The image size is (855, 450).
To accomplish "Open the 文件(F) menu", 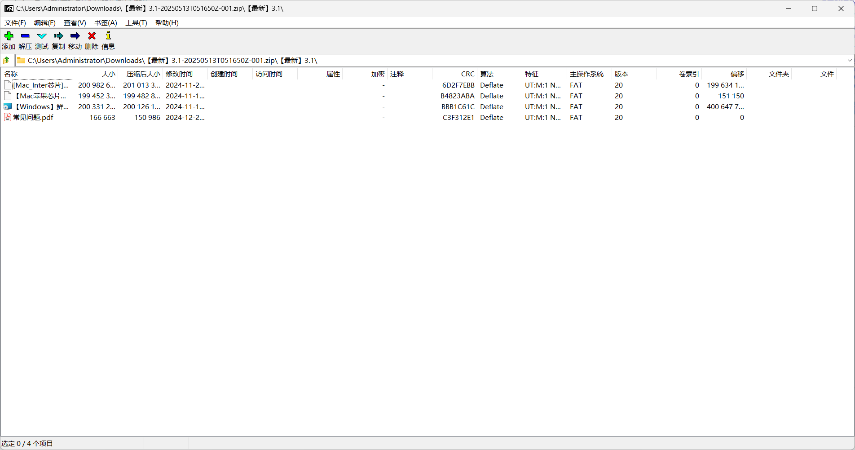I will click(15, 23).
